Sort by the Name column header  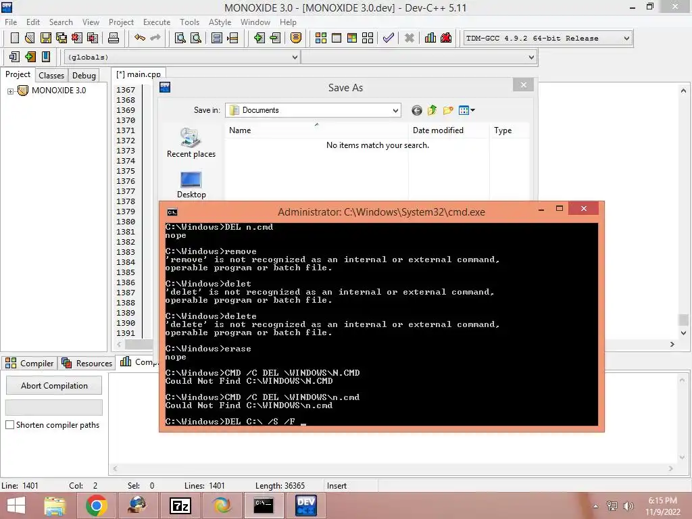pos(316,130)
